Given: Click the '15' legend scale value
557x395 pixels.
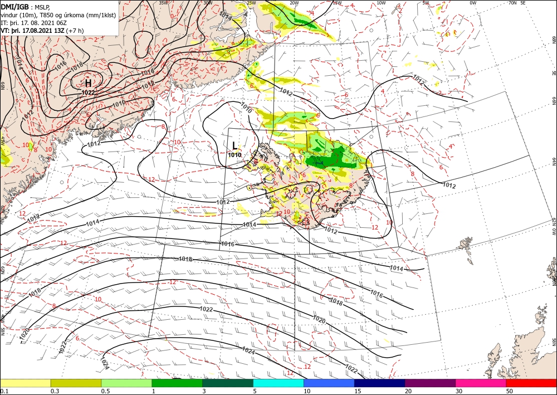Looking at the screenshot, I should [x=358, y=391].
